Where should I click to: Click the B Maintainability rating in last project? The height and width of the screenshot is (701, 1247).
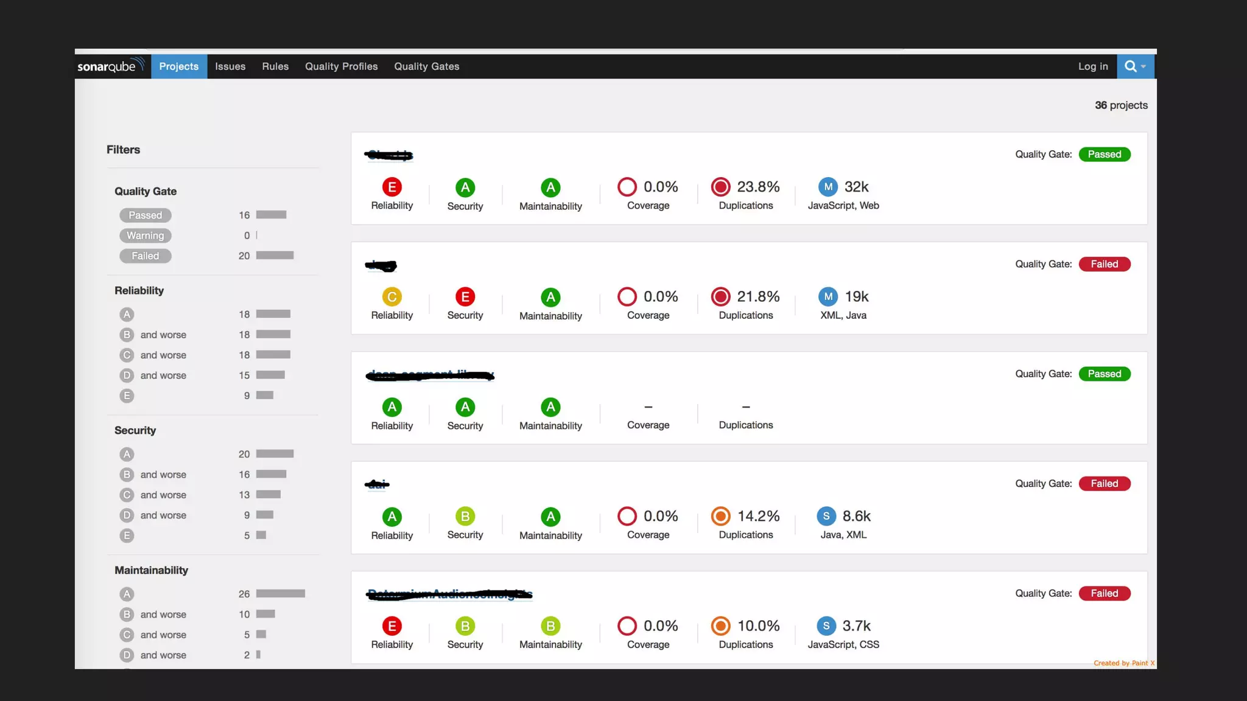click(x=550, y=626)
